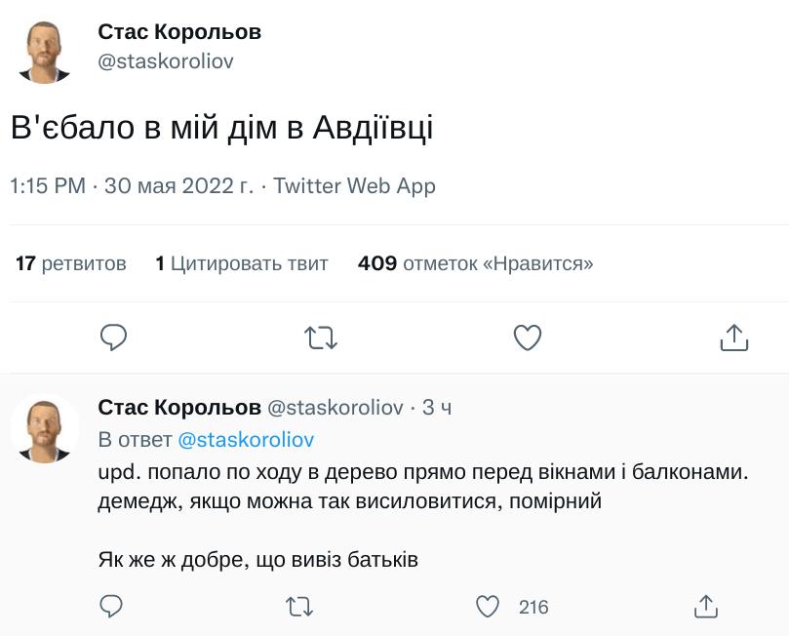Click the Стас Корольов name in the reply

179,408
